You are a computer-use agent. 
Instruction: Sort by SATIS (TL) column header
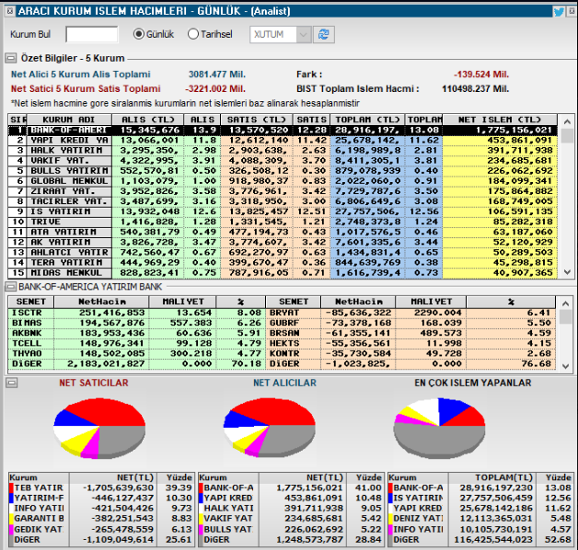click(x=257, y=120)
